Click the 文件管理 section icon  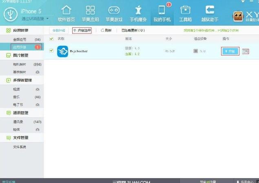[x=9, y=138]
